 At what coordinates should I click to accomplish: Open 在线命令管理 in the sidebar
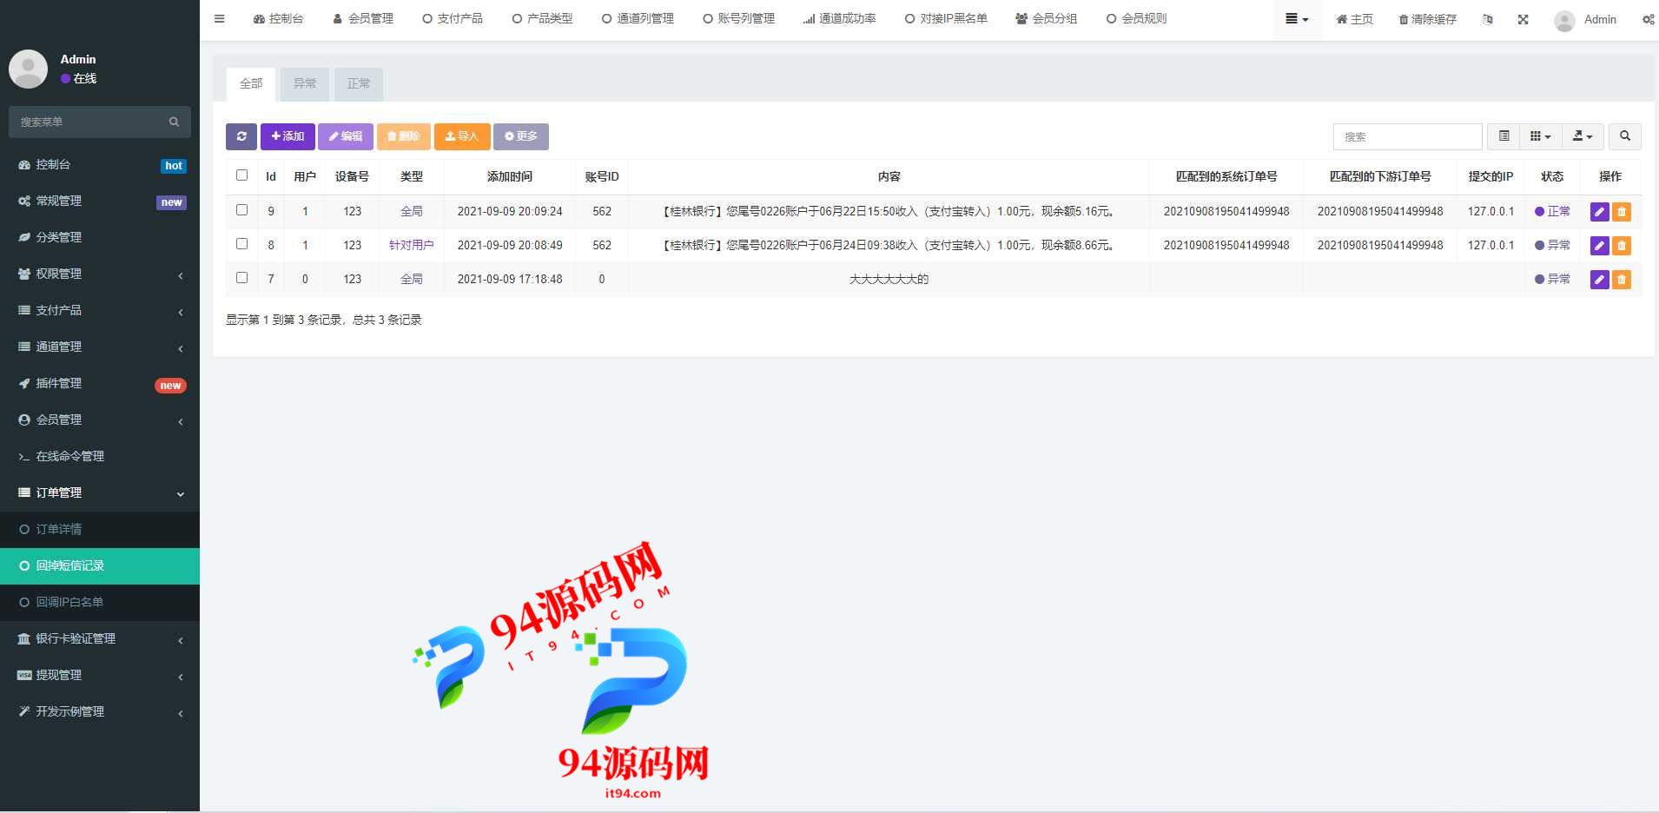tap(100, 457)
